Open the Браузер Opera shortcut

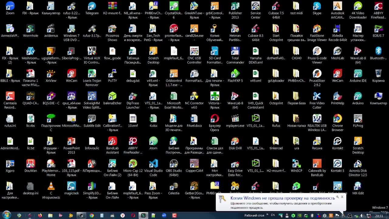(215, 123)
